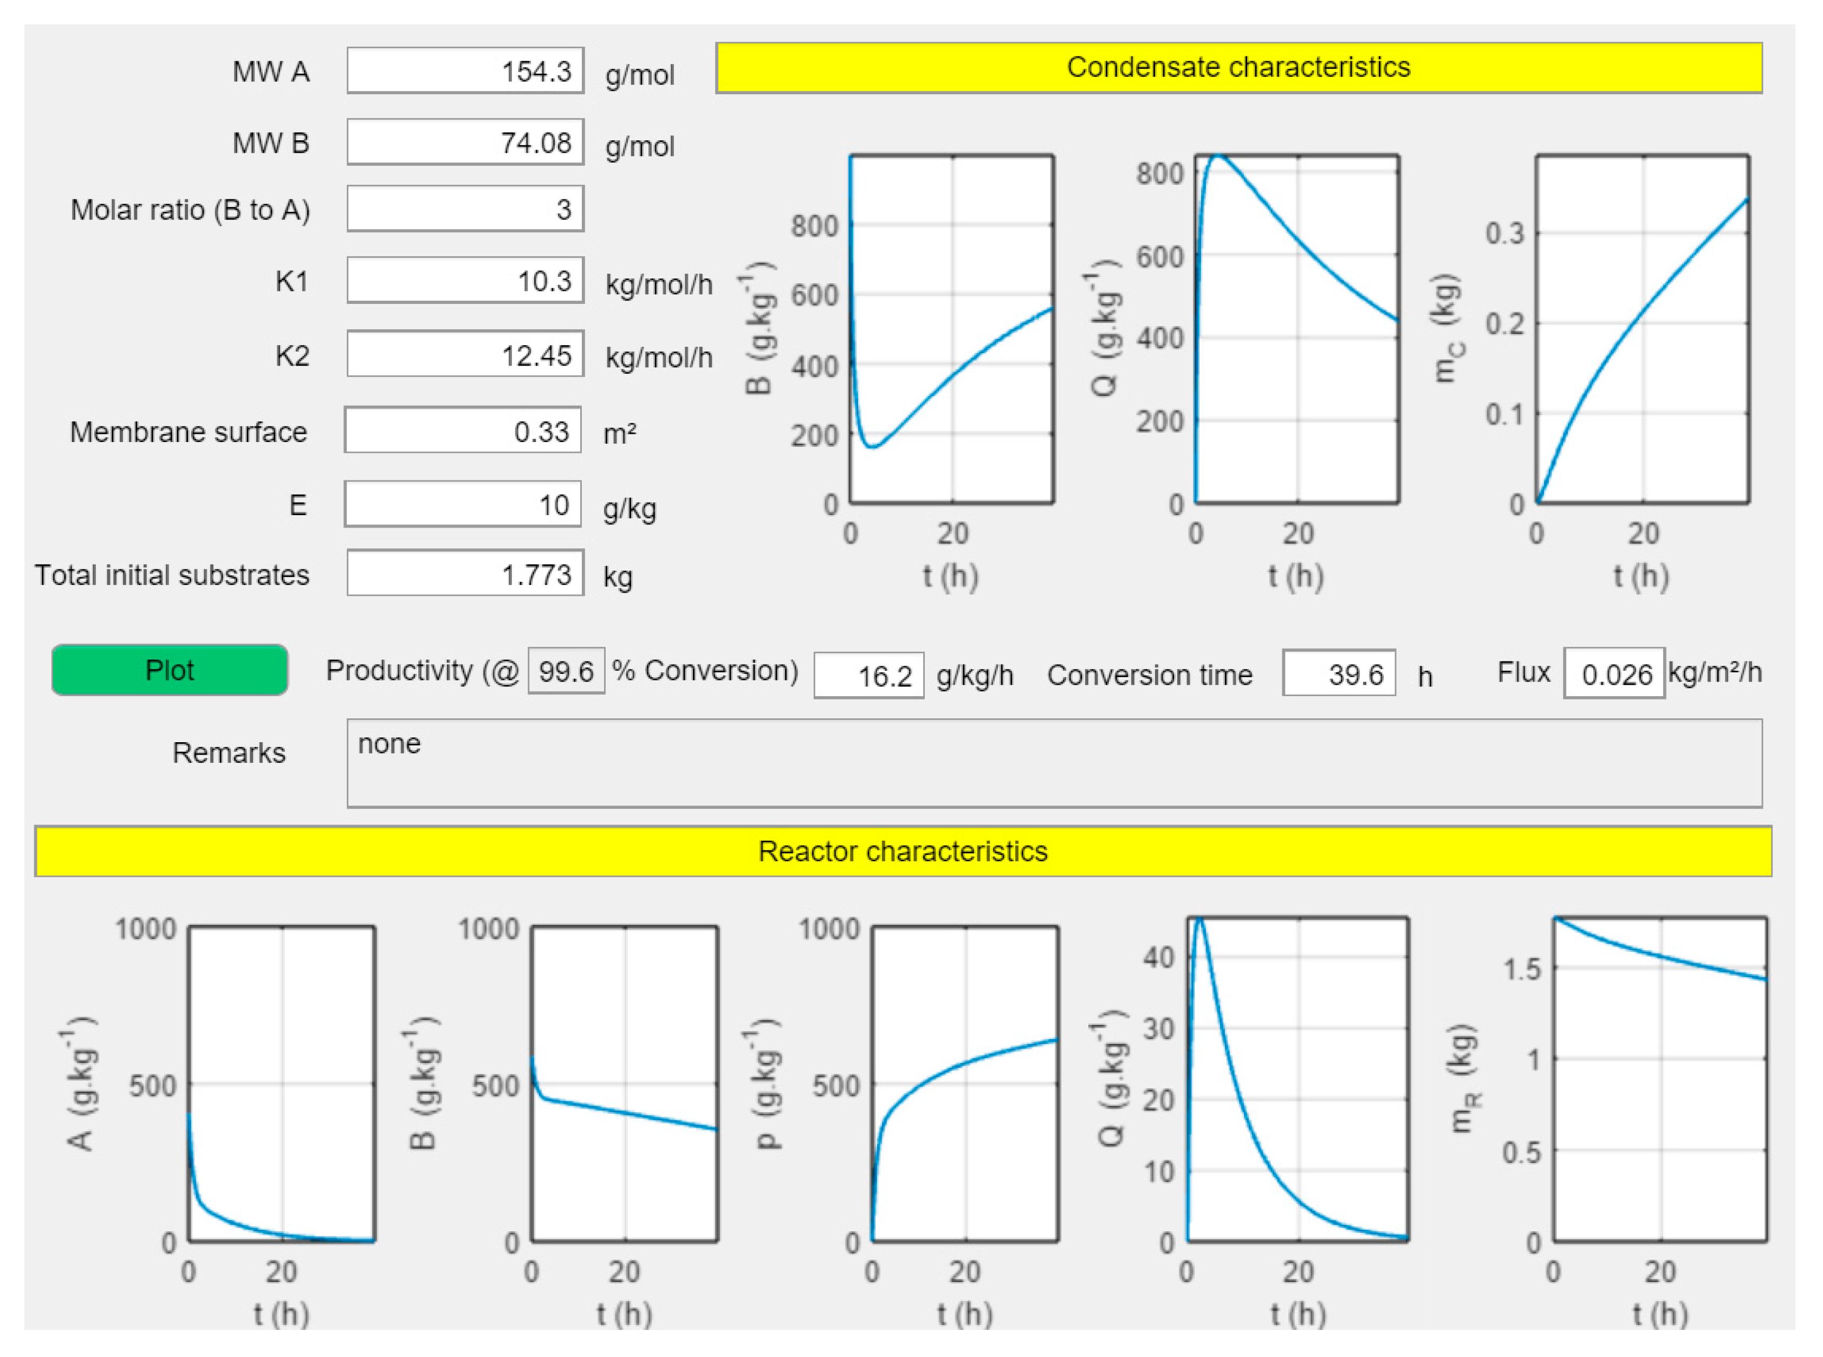This screenshot has height=1357, width=1823.
Task: Click the condensate mC (kg) plot
Action: [1642, 329]
